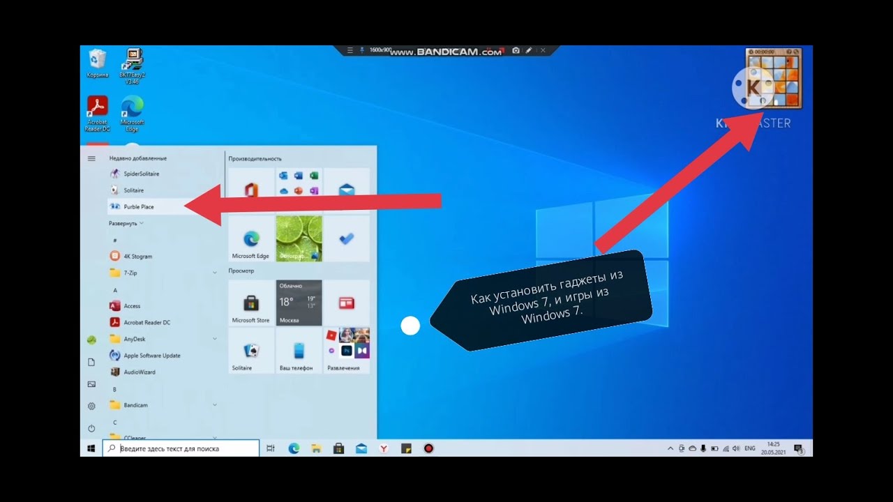Click the Start menu hamburger button
The height and width of the screenshot is (502, 893).
[x=91, y=158]
